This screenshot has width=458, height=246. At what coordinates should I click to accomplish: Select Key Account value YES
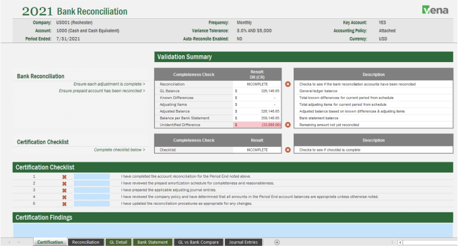[x=383, y=22]
